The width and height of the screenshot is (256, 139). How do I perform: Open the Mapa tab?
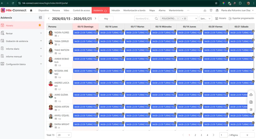click(152, 10)
